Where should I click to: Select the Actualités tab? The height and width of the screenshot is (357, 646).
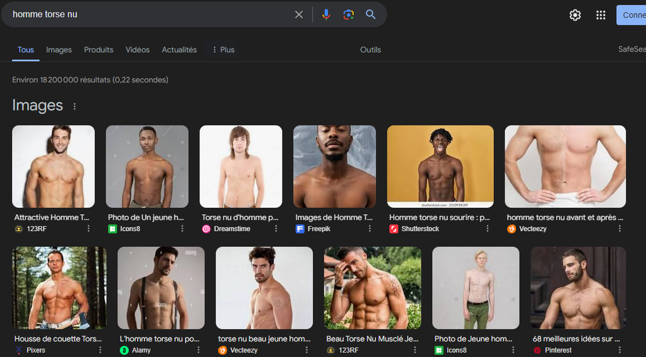(179, 50)
